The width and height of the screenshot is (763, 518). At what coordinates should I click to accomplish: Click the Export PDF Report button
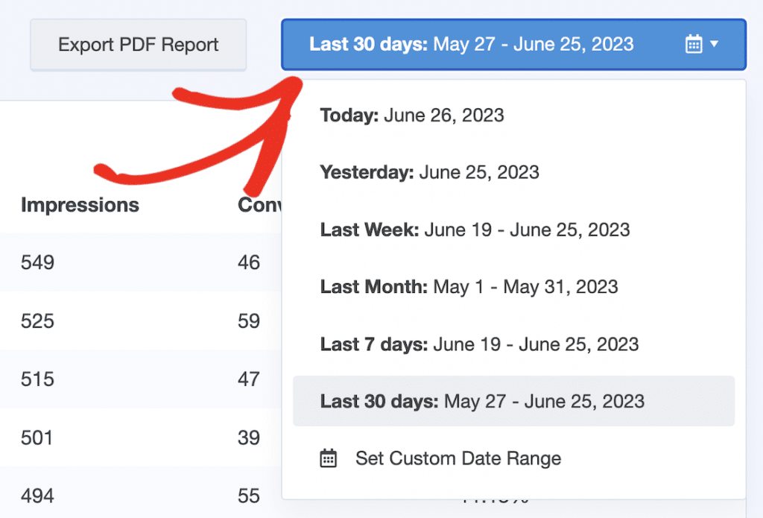[138, 45]
